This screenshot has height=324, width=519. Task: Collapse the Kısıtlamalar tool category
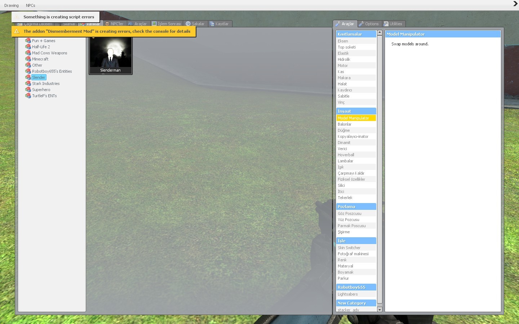(x=356, y=34)
